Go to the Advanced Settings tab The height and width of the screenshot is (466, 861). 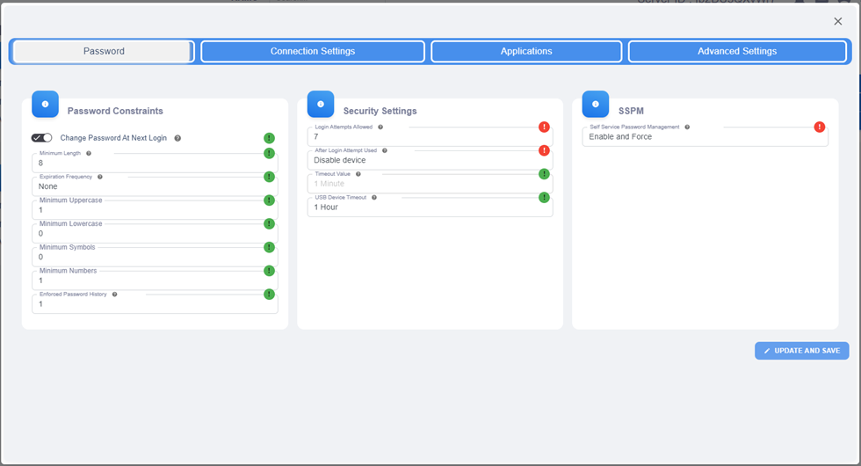point(737,52)
